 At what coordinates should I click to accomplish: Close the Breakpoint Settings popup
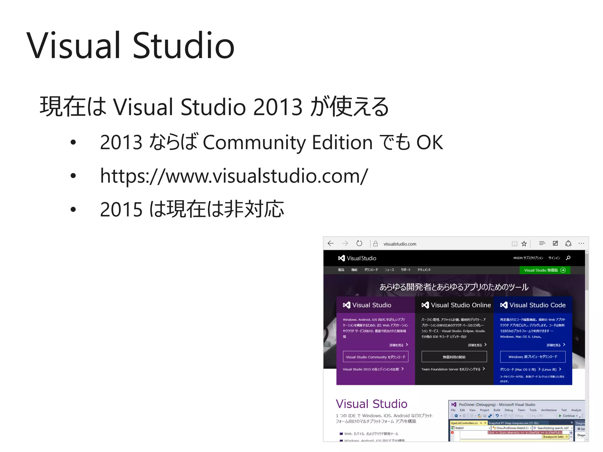[566, 437]
